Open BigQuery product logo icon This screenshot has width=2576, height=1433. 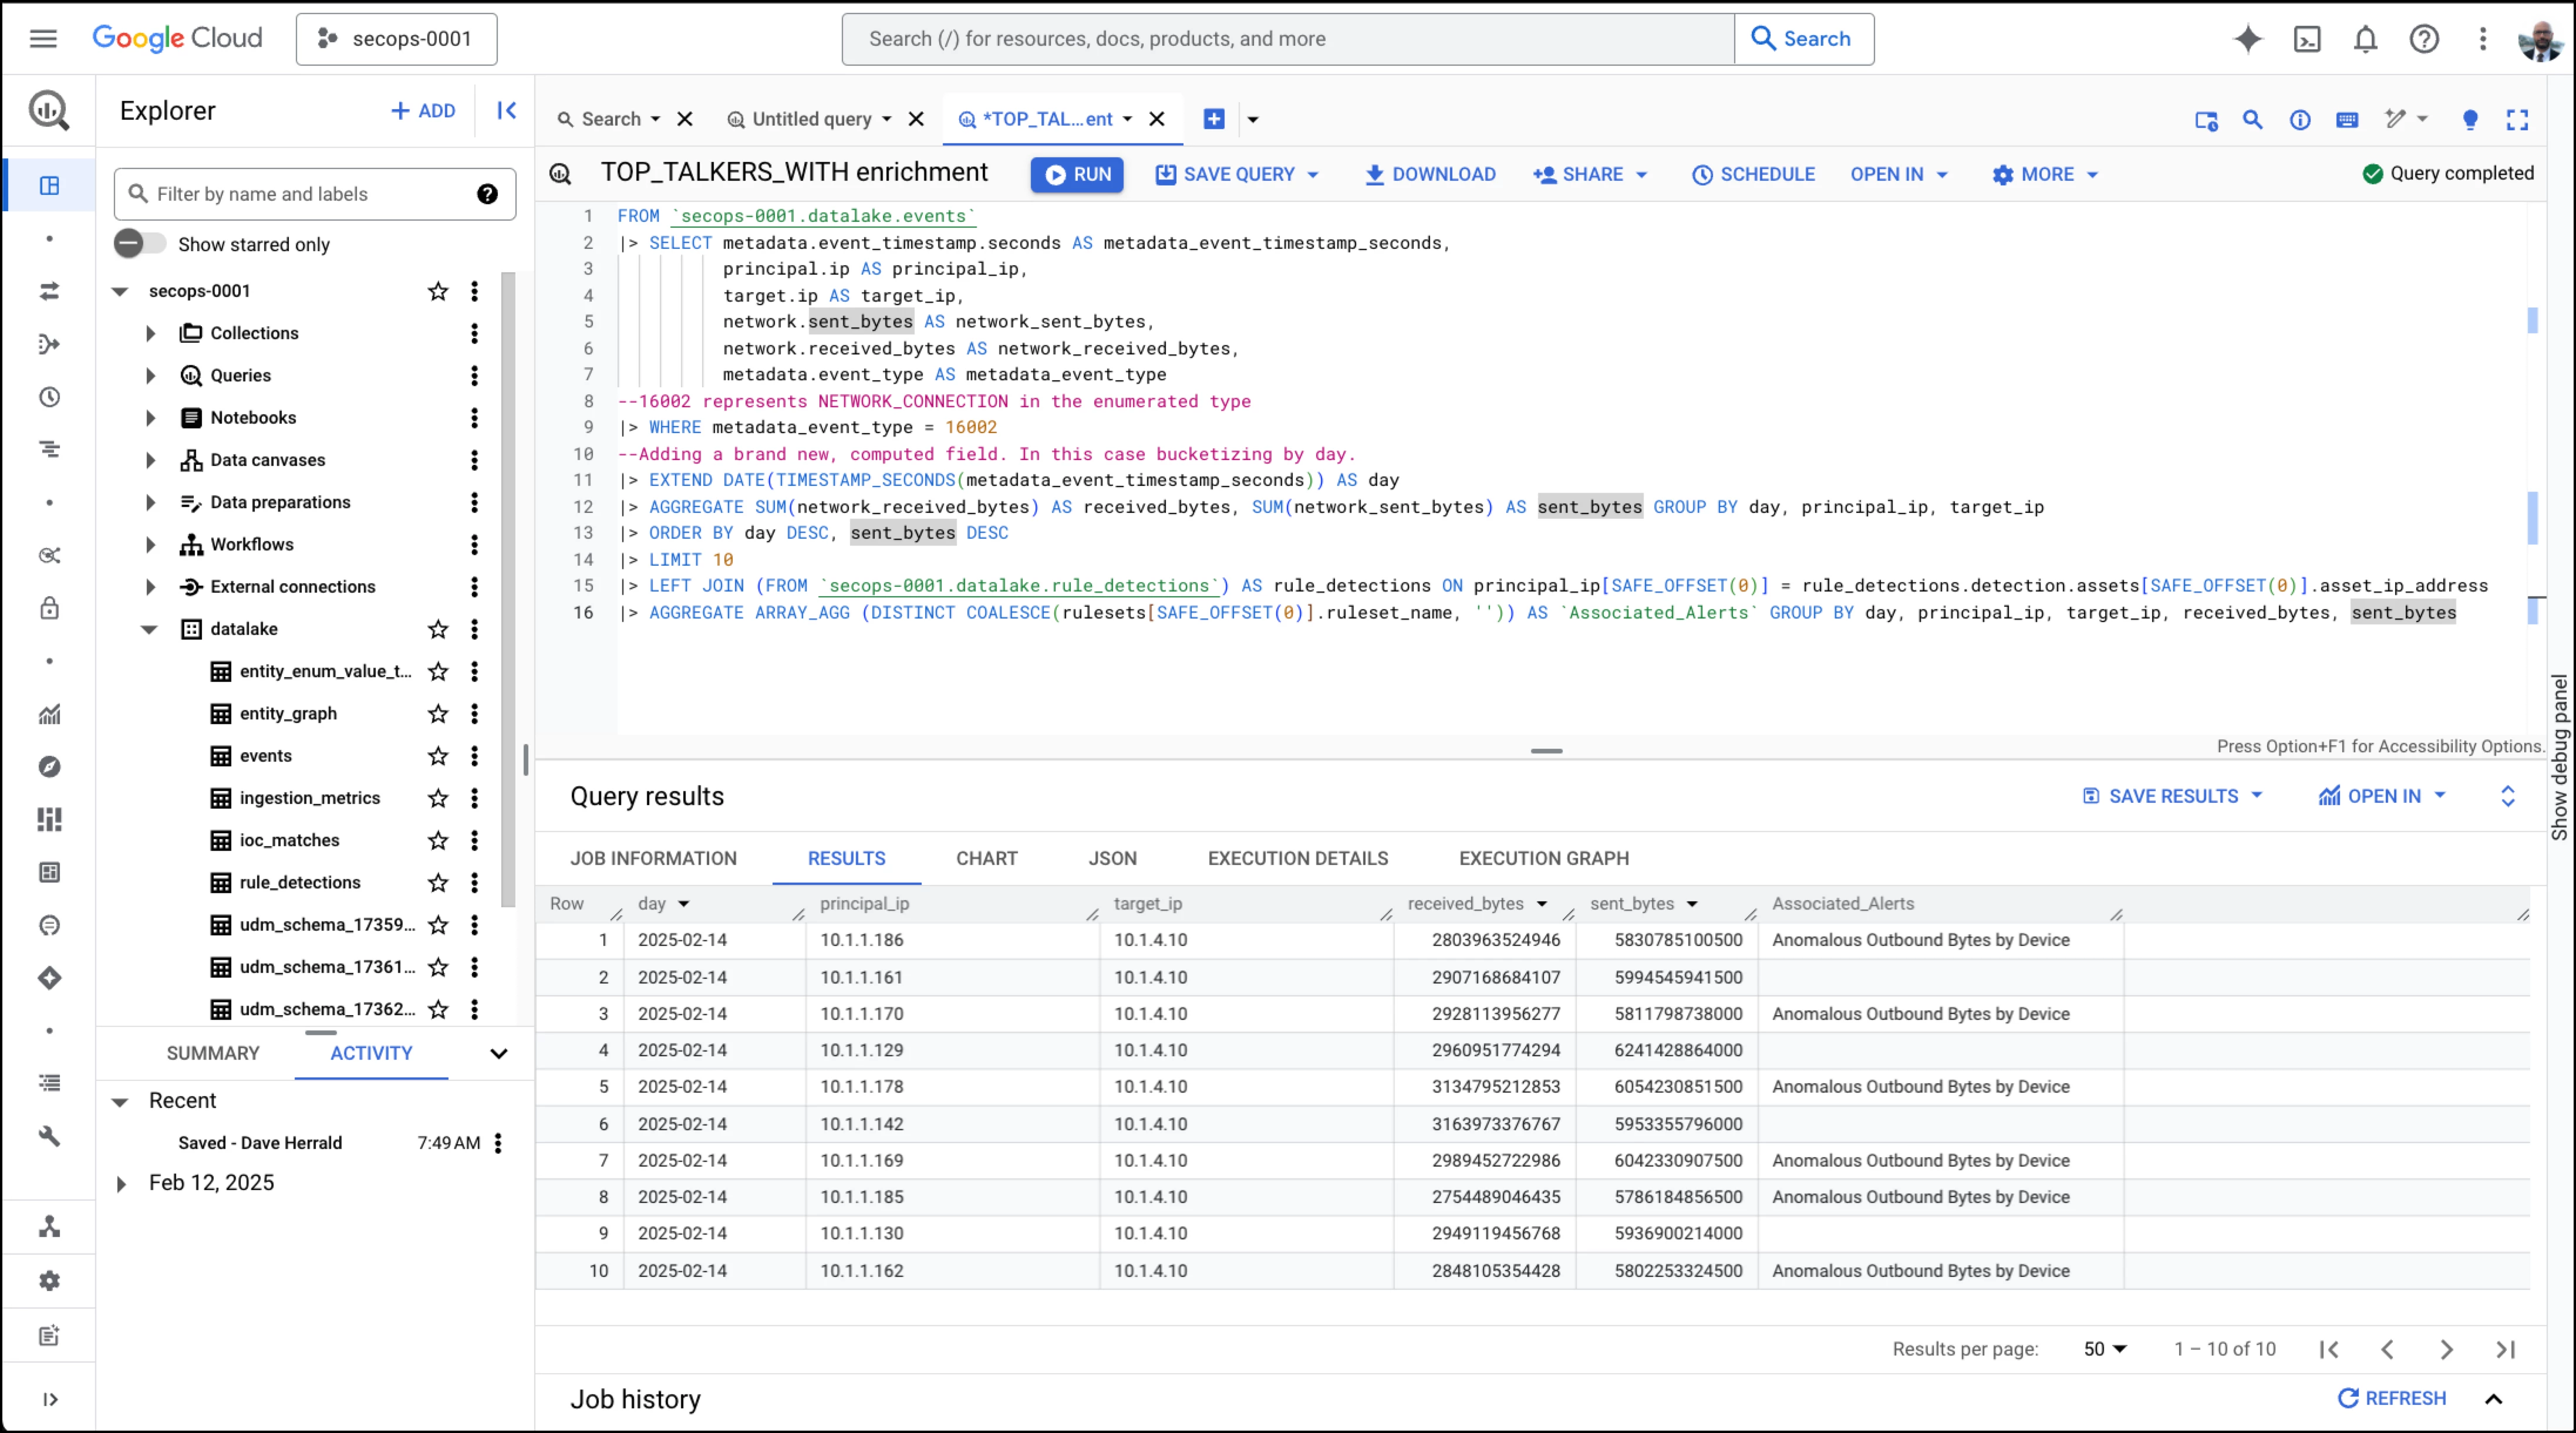pyautogui.click(x=48, y=110)
